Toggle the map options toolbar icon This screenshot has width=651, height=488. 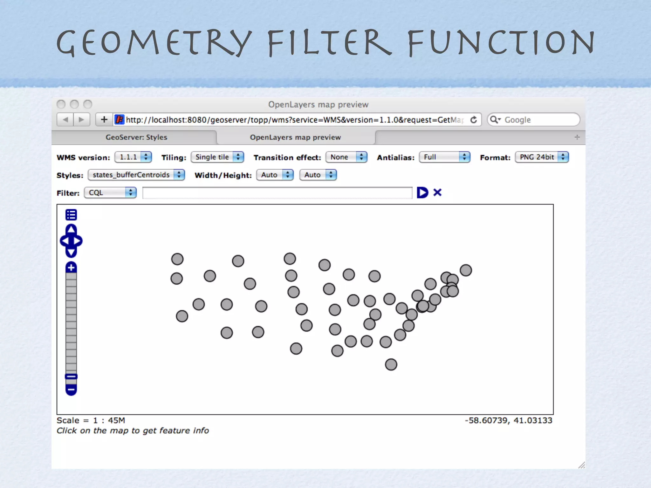71,215
